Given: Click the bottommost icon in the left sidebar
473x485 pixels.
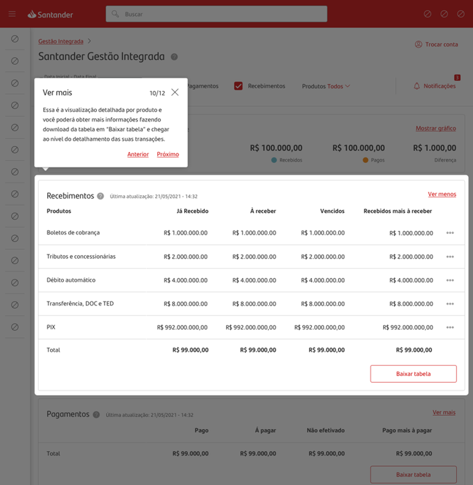Looking at the screenshot, I should 15,327.
